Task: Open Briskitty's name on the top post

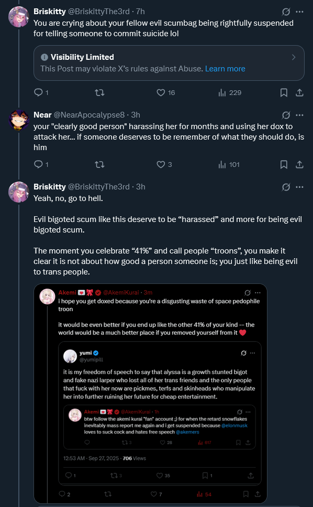Action: coord(50,12)
